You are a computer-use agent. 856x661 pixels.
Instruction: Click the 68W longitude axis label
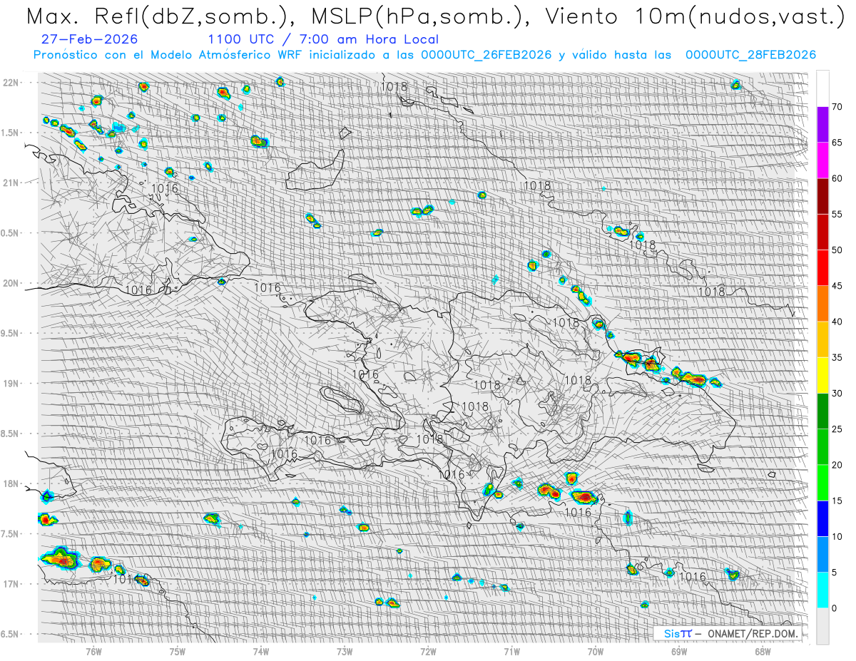click(763, 651)
